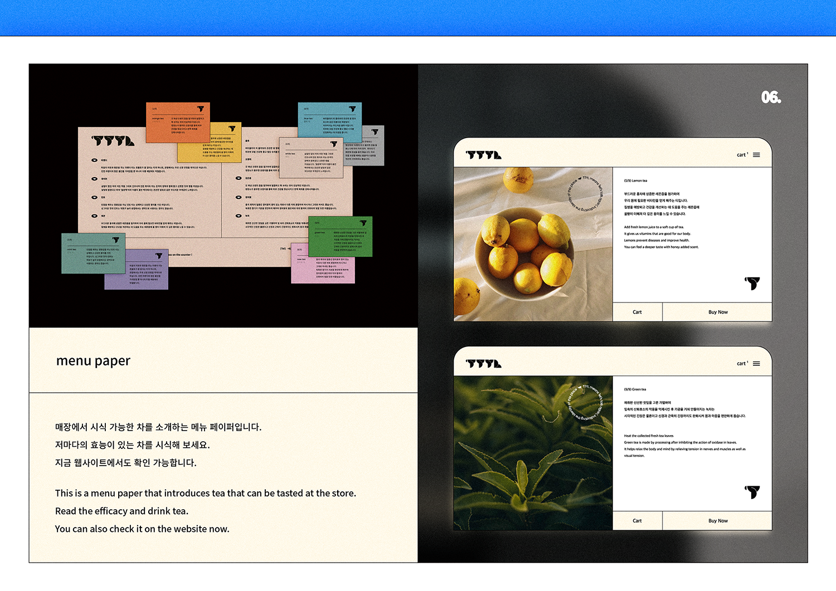Select the green tea menu card
The width and height of the screenshot is (836, 591).
click(341, 236)
